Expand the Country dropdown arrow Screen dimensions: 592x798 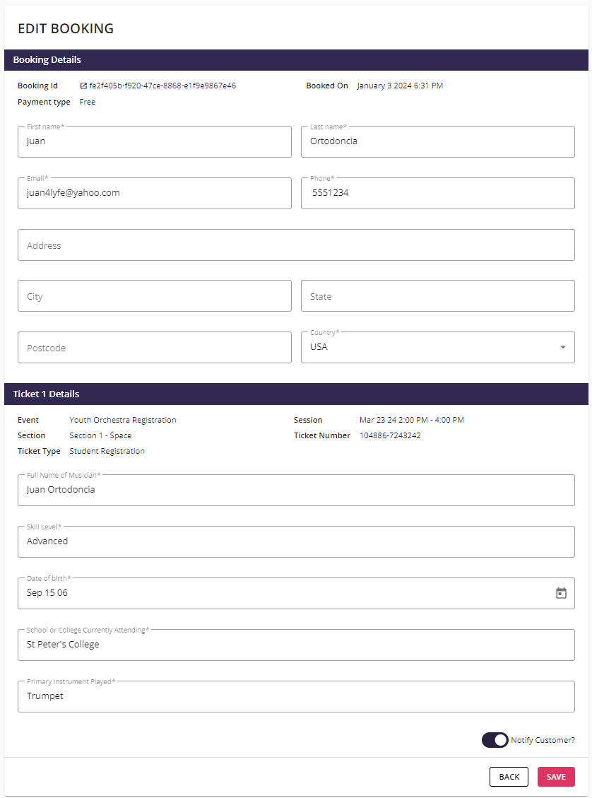click(x=562, y=347)
